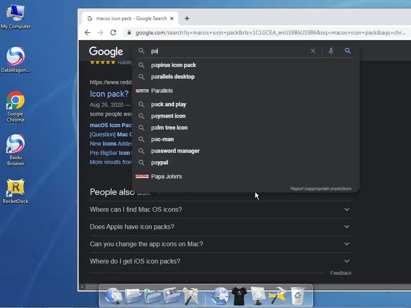The width and height of the screenshot is (411, 308).
Task: Click the Feedback link
Action: (341, 273)
